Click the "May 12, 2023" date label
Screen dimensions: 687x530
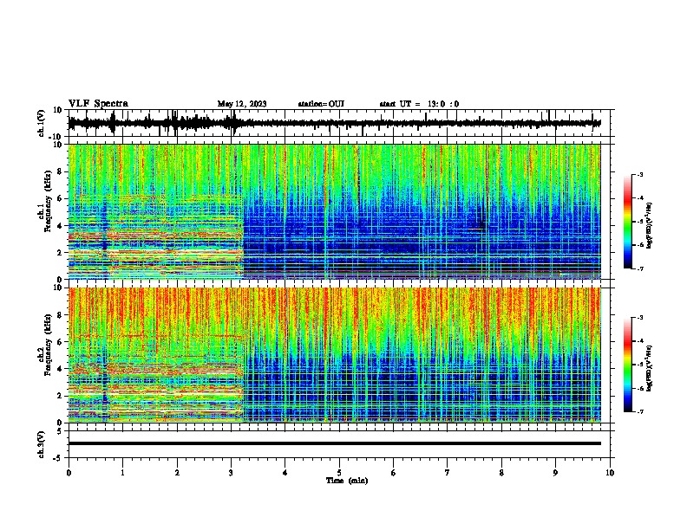pos(242,104)
